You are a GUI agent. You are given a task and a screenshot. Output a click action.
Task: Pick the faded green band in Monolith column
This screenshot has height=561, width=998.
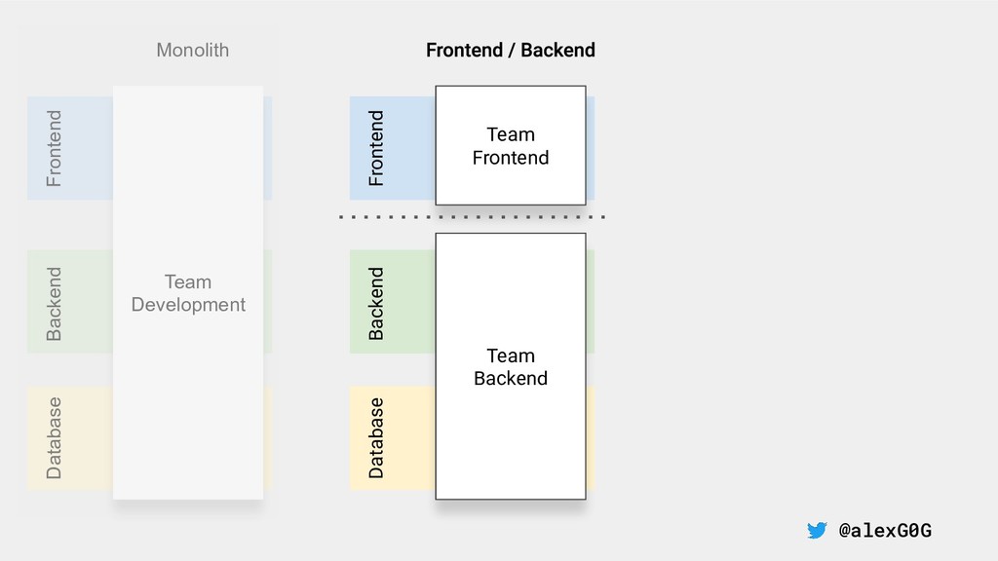pyautogui.click(x=86, y=302)
